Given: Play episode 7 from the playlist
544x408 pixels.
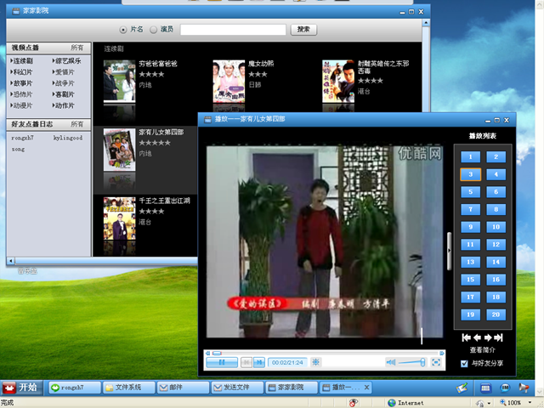Looking at the screenshot, I should click(x=470, y=210).
